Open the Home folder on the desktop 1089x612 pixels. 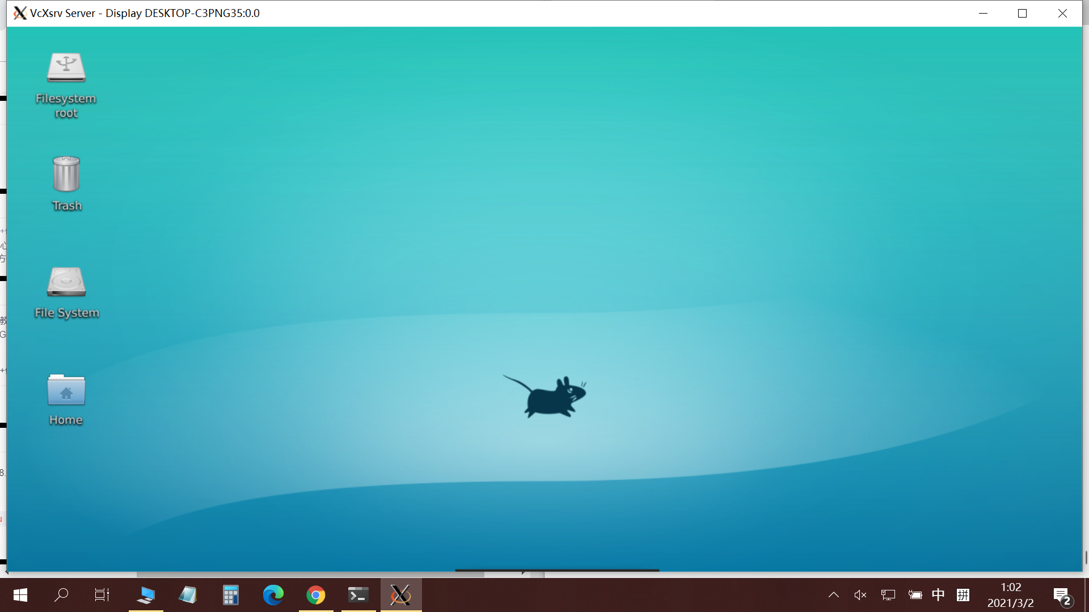[66, 399]
